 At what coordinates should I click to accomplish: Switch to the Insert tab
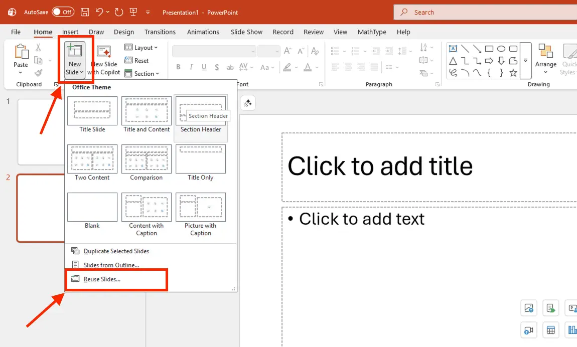[x=70, y=32]
